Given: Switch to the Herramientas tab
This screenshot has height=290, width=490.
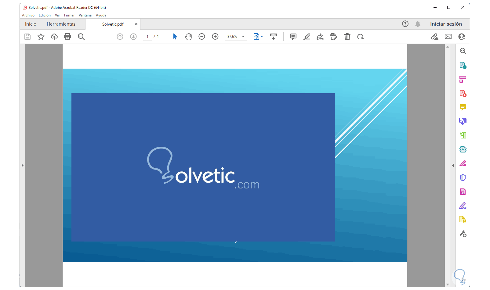Looking at the screenshot, I should pyautogui.click(x=61, y=24).
